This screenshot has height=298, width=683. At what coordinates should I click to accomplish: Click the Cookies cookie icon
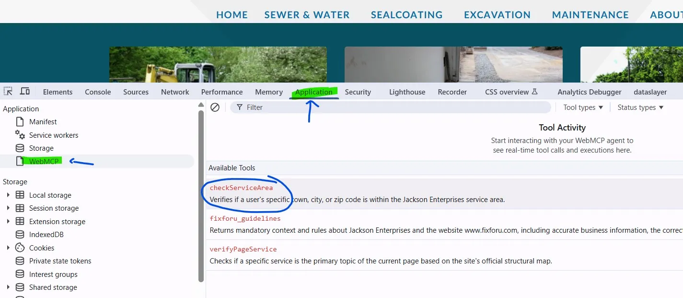point(20,248)
